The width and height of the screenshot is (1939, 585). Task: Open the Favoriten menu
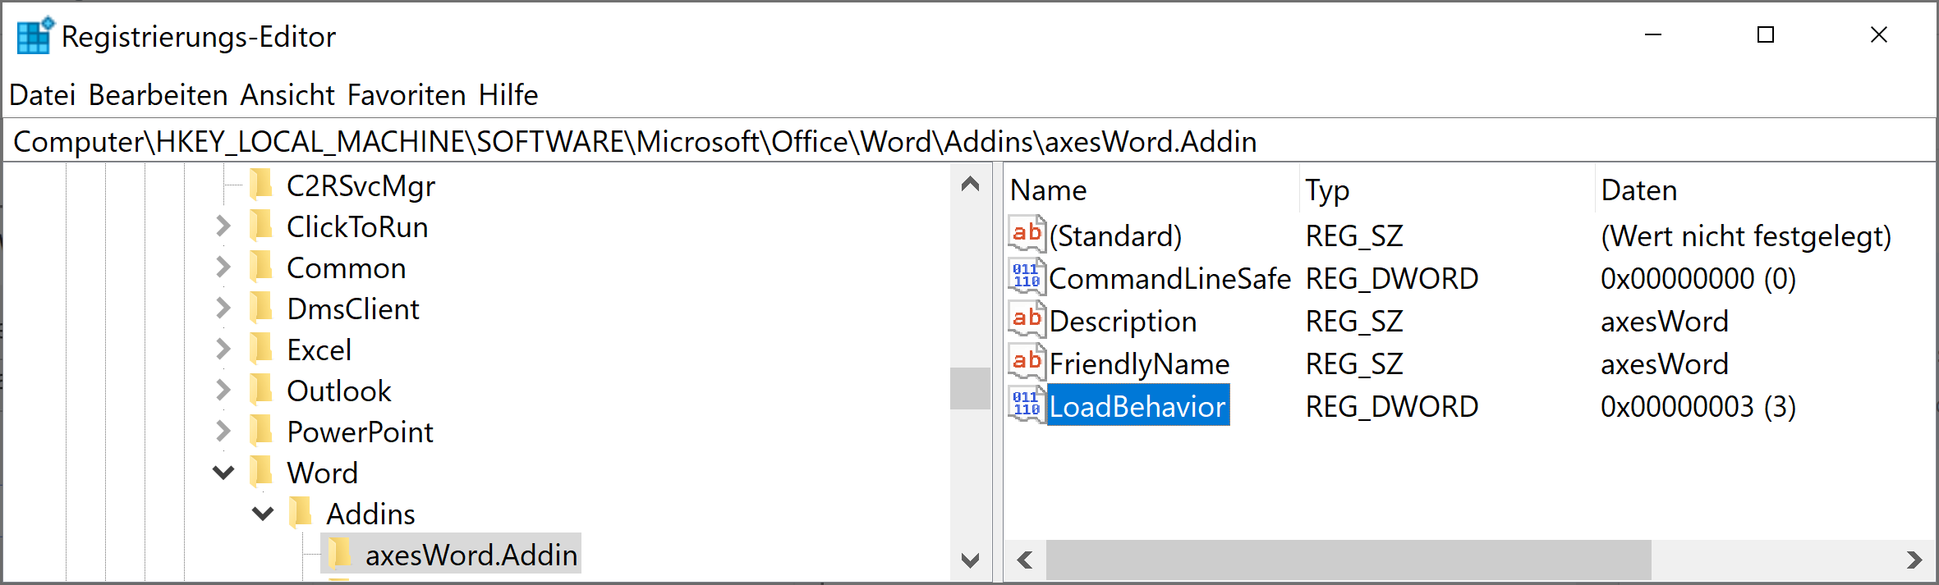click(x=407, y=95)
